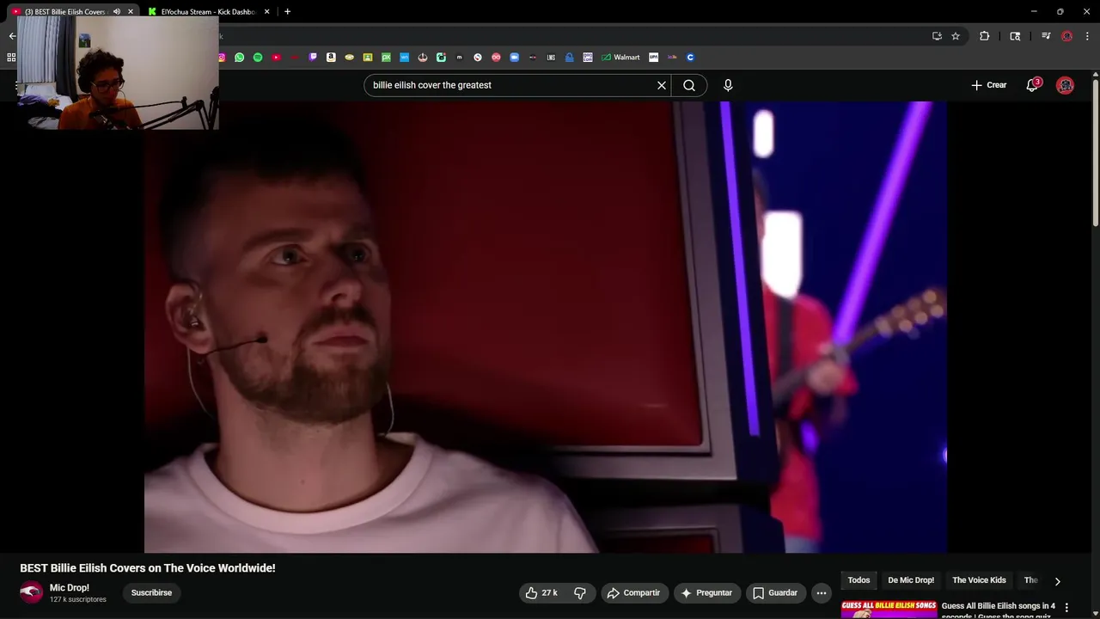Click the Compartir share button

634,593
